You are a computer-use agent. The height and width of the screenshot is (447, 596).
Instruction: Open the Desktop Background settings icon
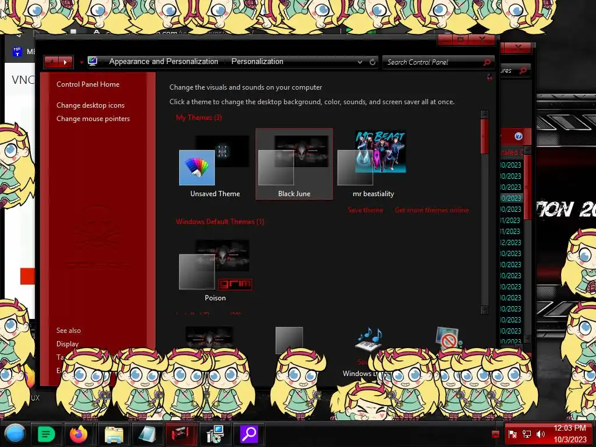[x=209, y=338]
